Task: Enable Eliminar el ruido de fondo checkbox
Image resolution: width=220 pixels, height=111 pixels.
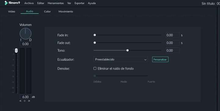Action: [95, 68]
